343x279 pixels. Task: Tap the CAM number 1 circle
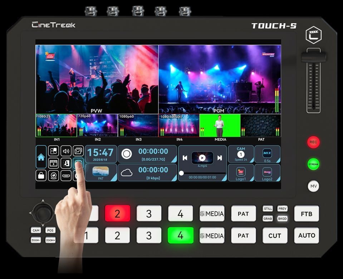click(241, 154)
